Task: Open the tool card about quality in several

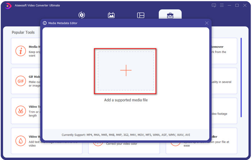Action: (224, 81)
